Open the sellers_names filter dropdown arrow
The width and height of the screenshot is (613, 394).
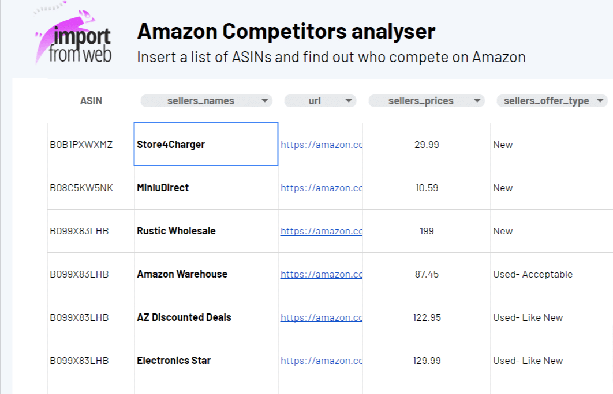click(265, 101)
